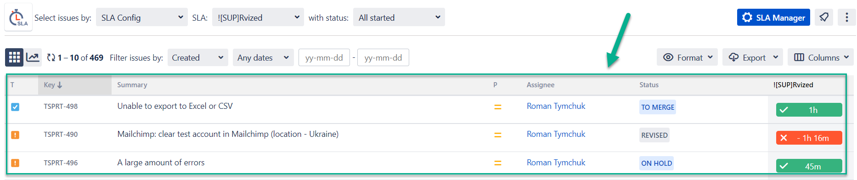Switch to chart graph view
This screenshot has width=857, height=180.
coord(33,57)
